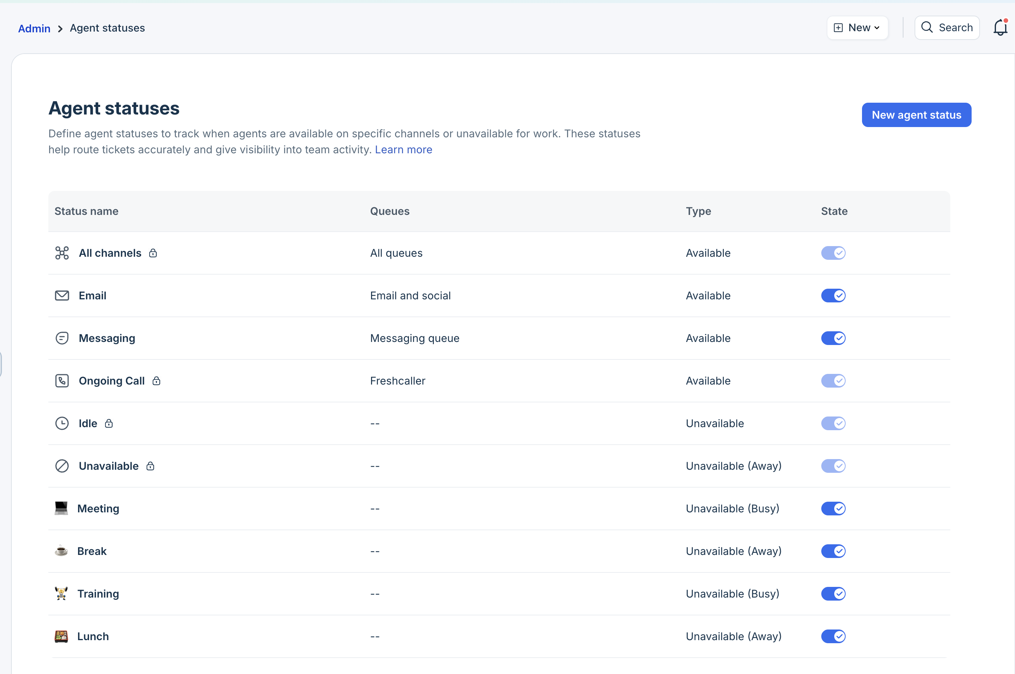Viewport: 1015px width, 674px height.
Task: Toggle the Meeting status state
Action: pos(833,509)
